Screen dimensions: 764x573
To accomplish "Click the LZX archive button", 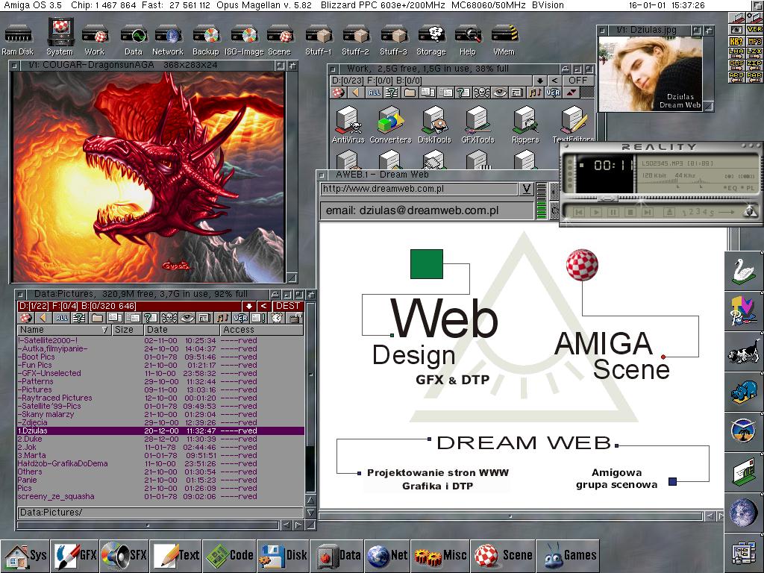I will 754,53.
